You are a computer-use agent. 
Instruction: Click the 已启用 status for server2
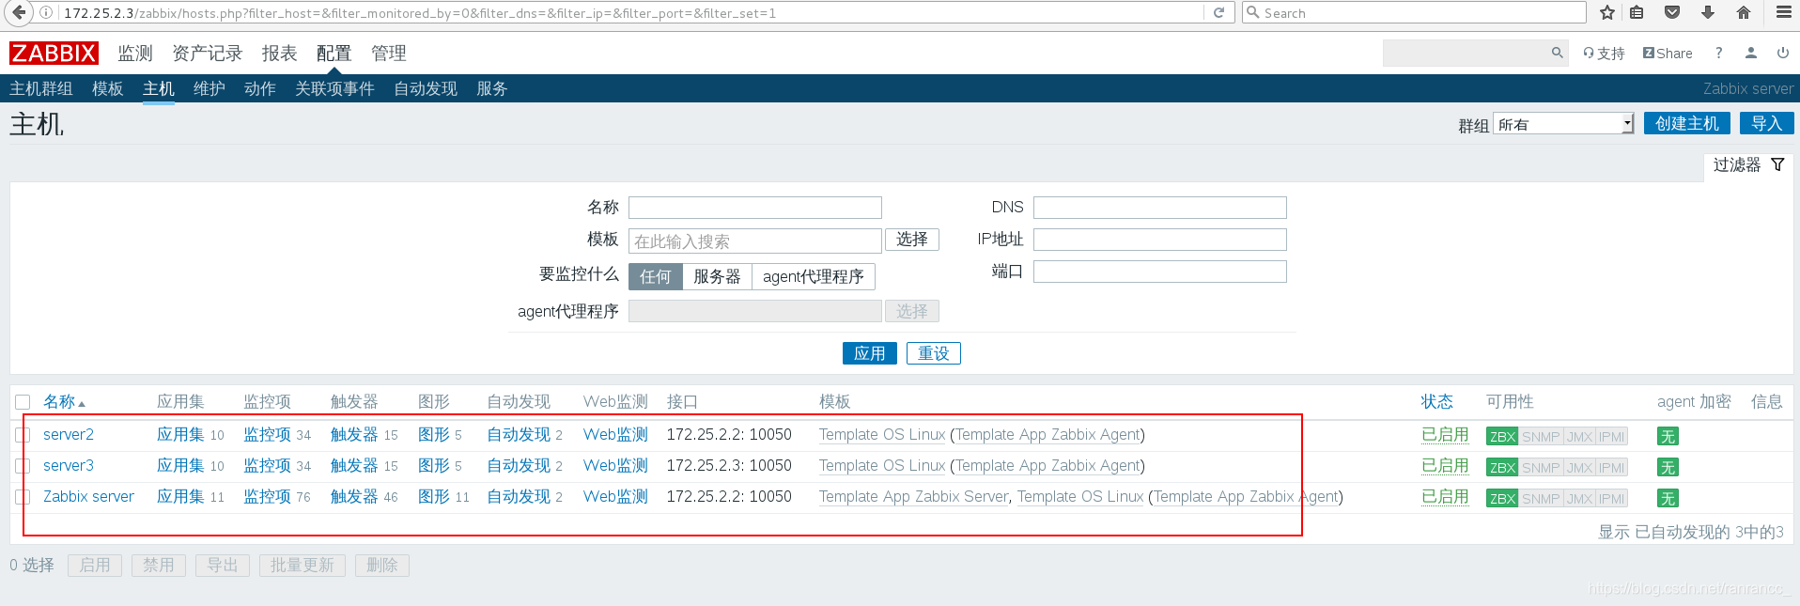click(x=1445, y=435)
